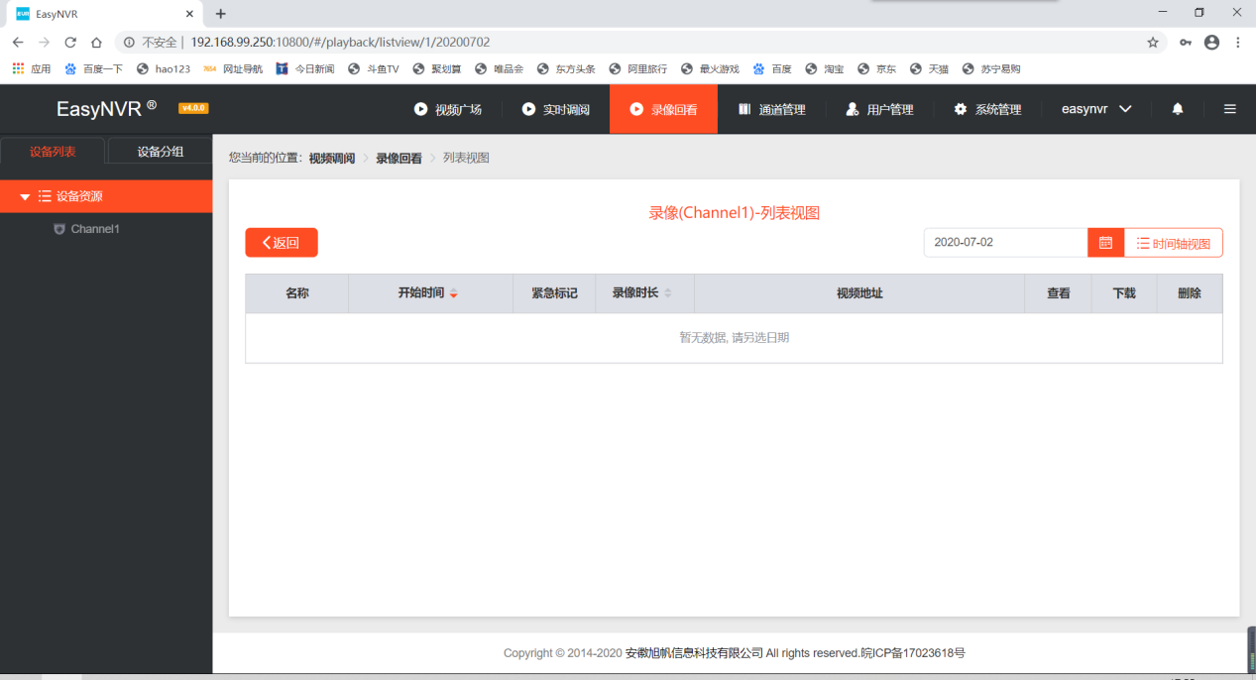The height and width of the screenshot is (680, 1256).
Task: Go to browser home page icon
Action: click(96, 43)
